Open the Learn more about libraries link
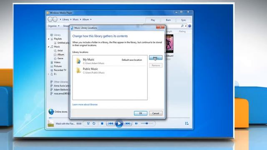The image size is (267, 150). 85,105
